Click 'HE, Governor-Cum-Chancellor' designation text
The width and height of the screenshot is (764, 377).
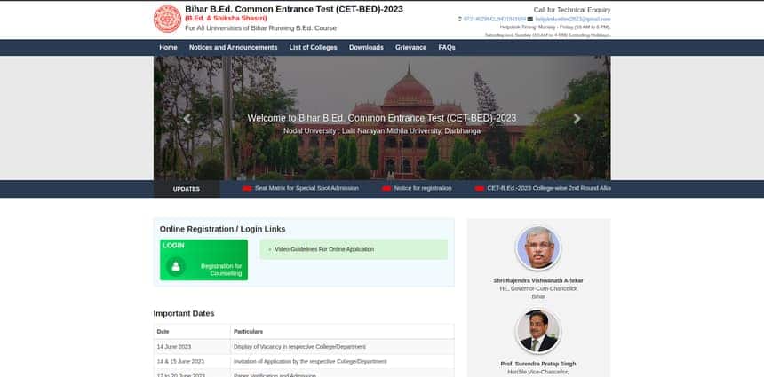(538, 288)
